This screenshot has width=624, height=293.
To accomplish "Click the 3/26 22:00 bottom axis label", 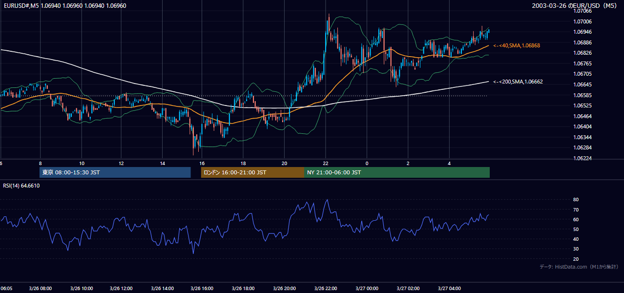I will pyautogui.click(x=325, y=289).
